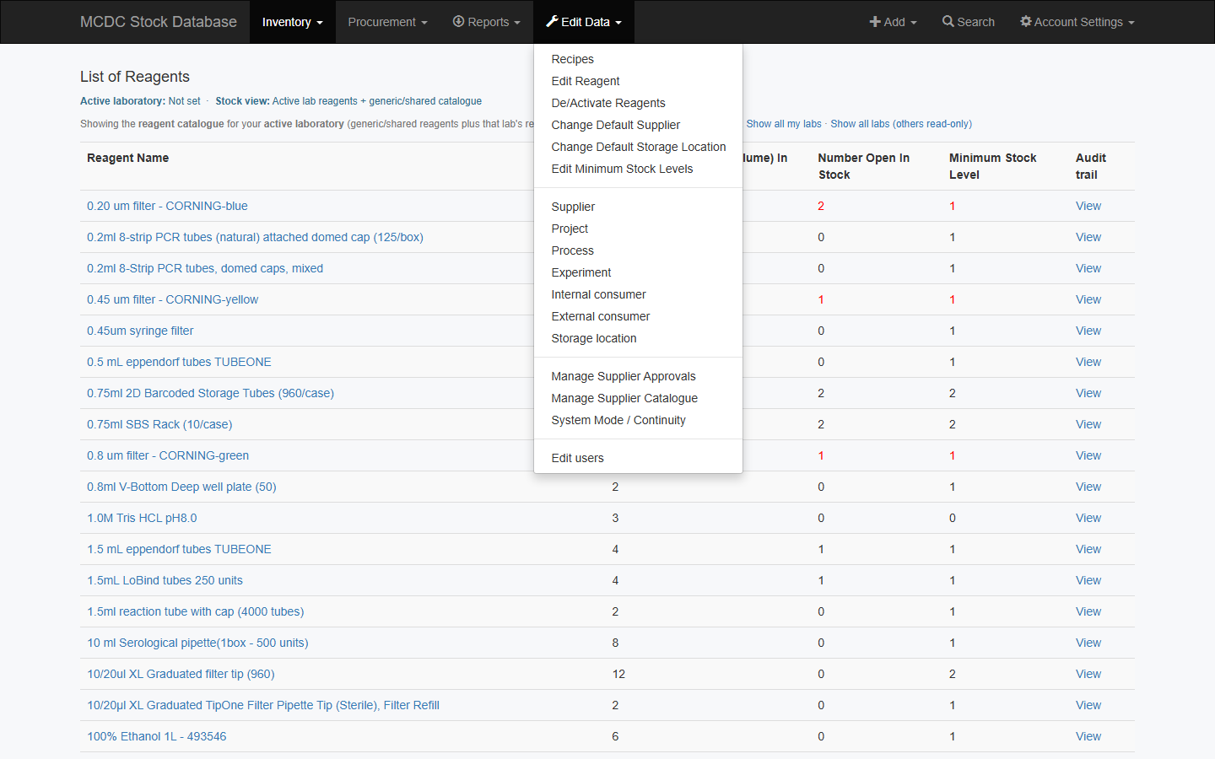
Task: Select Recipes from Edit Data menu
Action: tap(638, 59)
